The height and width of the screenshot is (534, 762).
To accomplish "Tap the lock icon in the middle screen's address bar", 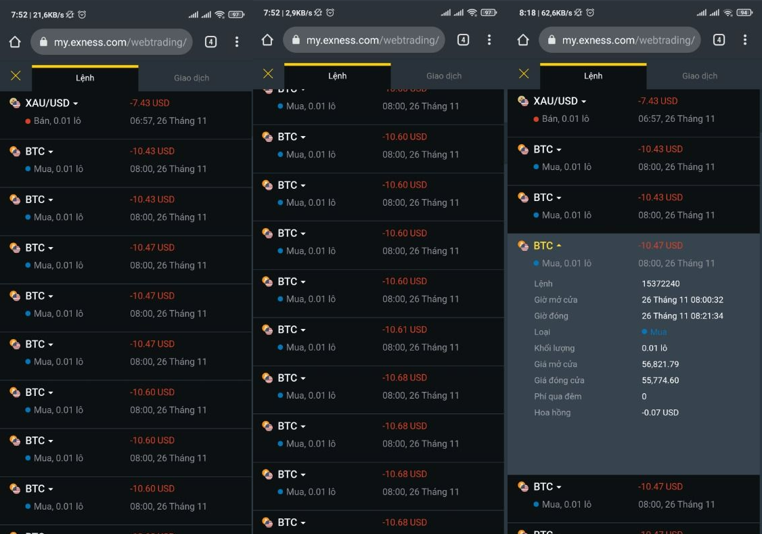I will point(296,41).
